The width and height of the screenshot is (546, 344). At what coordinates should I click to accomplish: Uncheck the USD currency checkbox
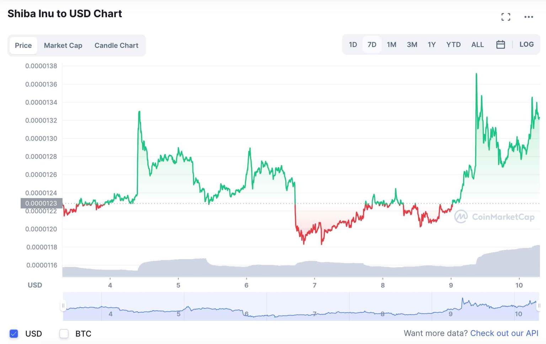click(x=14, y=334)
